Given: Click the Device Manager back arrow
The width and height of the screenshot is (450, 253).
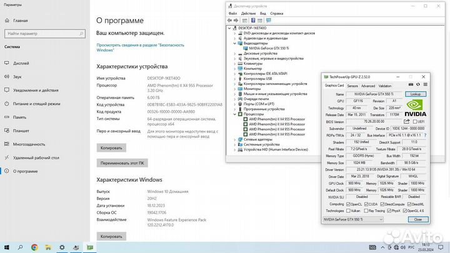Looking at the screenshot, I should [x=229, y=21].
